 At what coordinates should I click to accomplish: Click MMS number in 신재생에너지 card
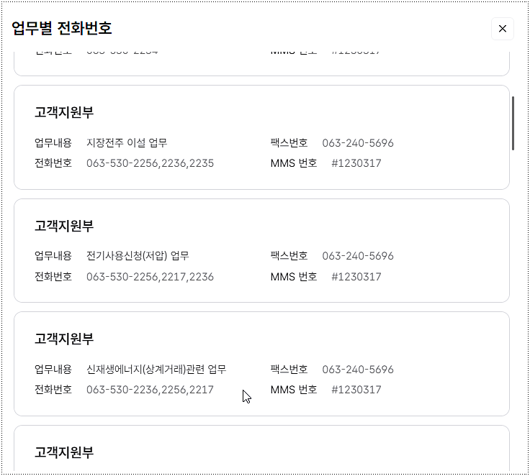[356, 390]
